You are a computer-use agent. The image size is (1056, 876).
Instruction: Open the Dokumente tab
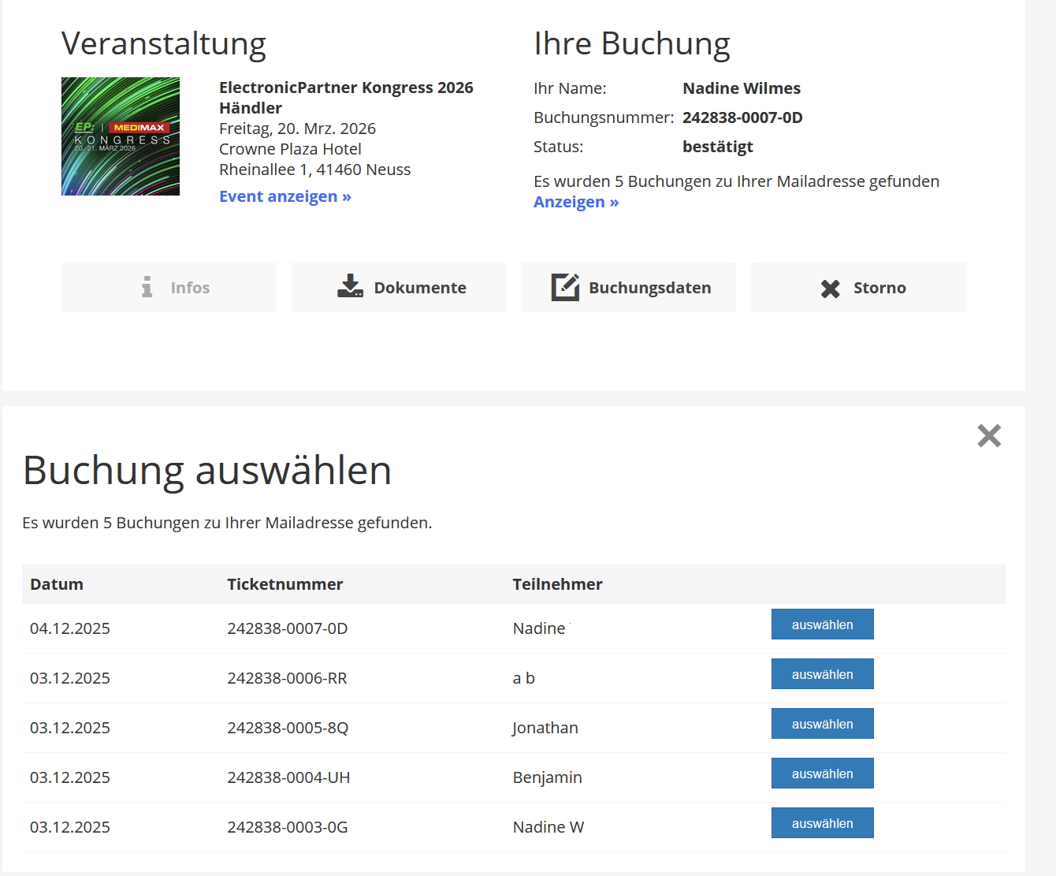399,288
